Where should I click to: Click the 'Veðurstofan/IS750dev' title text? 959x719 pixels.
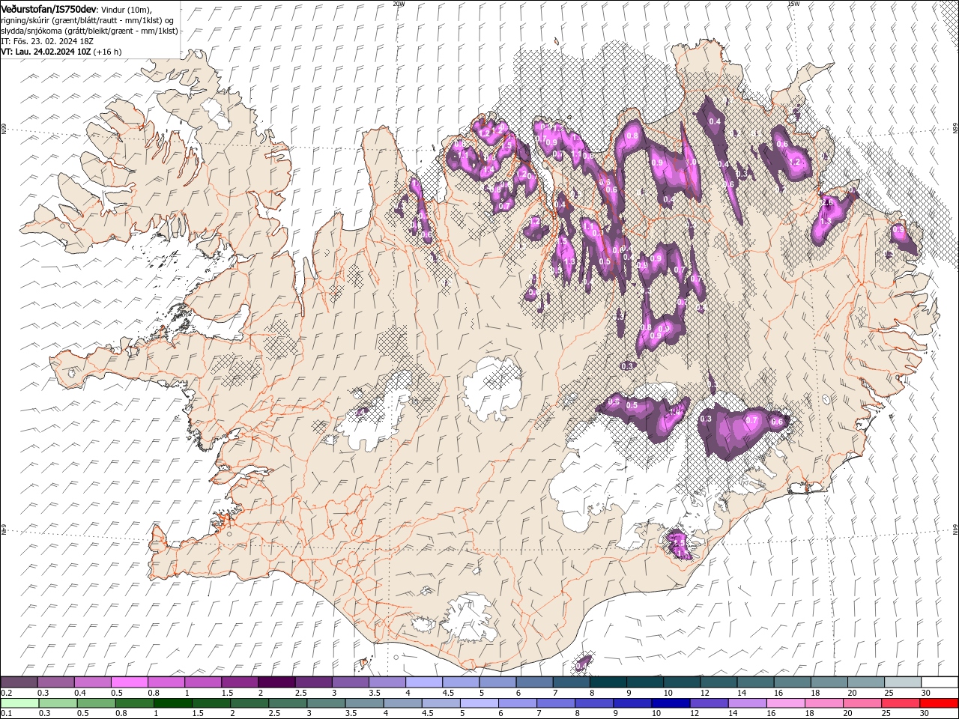coord(49,8)
